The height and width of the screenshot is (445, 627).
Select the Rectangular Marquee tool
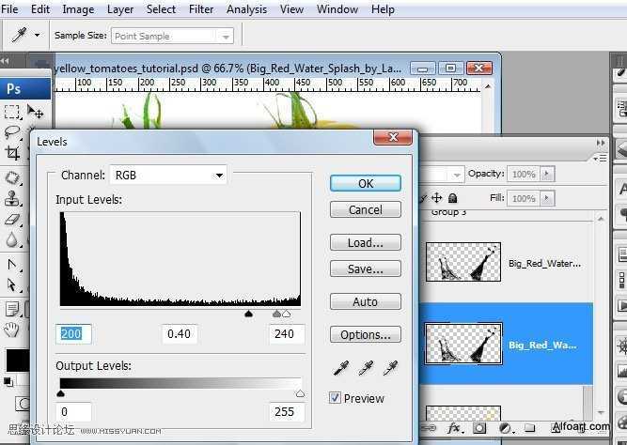pyautogui.click(x=11, y=112)
